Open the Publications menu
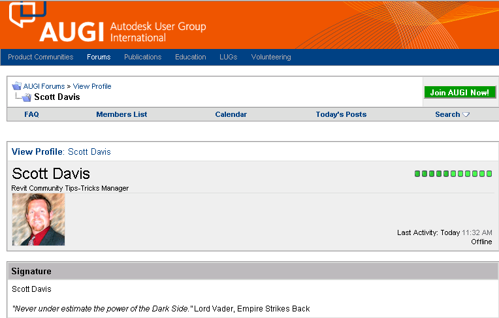This screenshot has width=499, height=318. [x=142, y=57]
